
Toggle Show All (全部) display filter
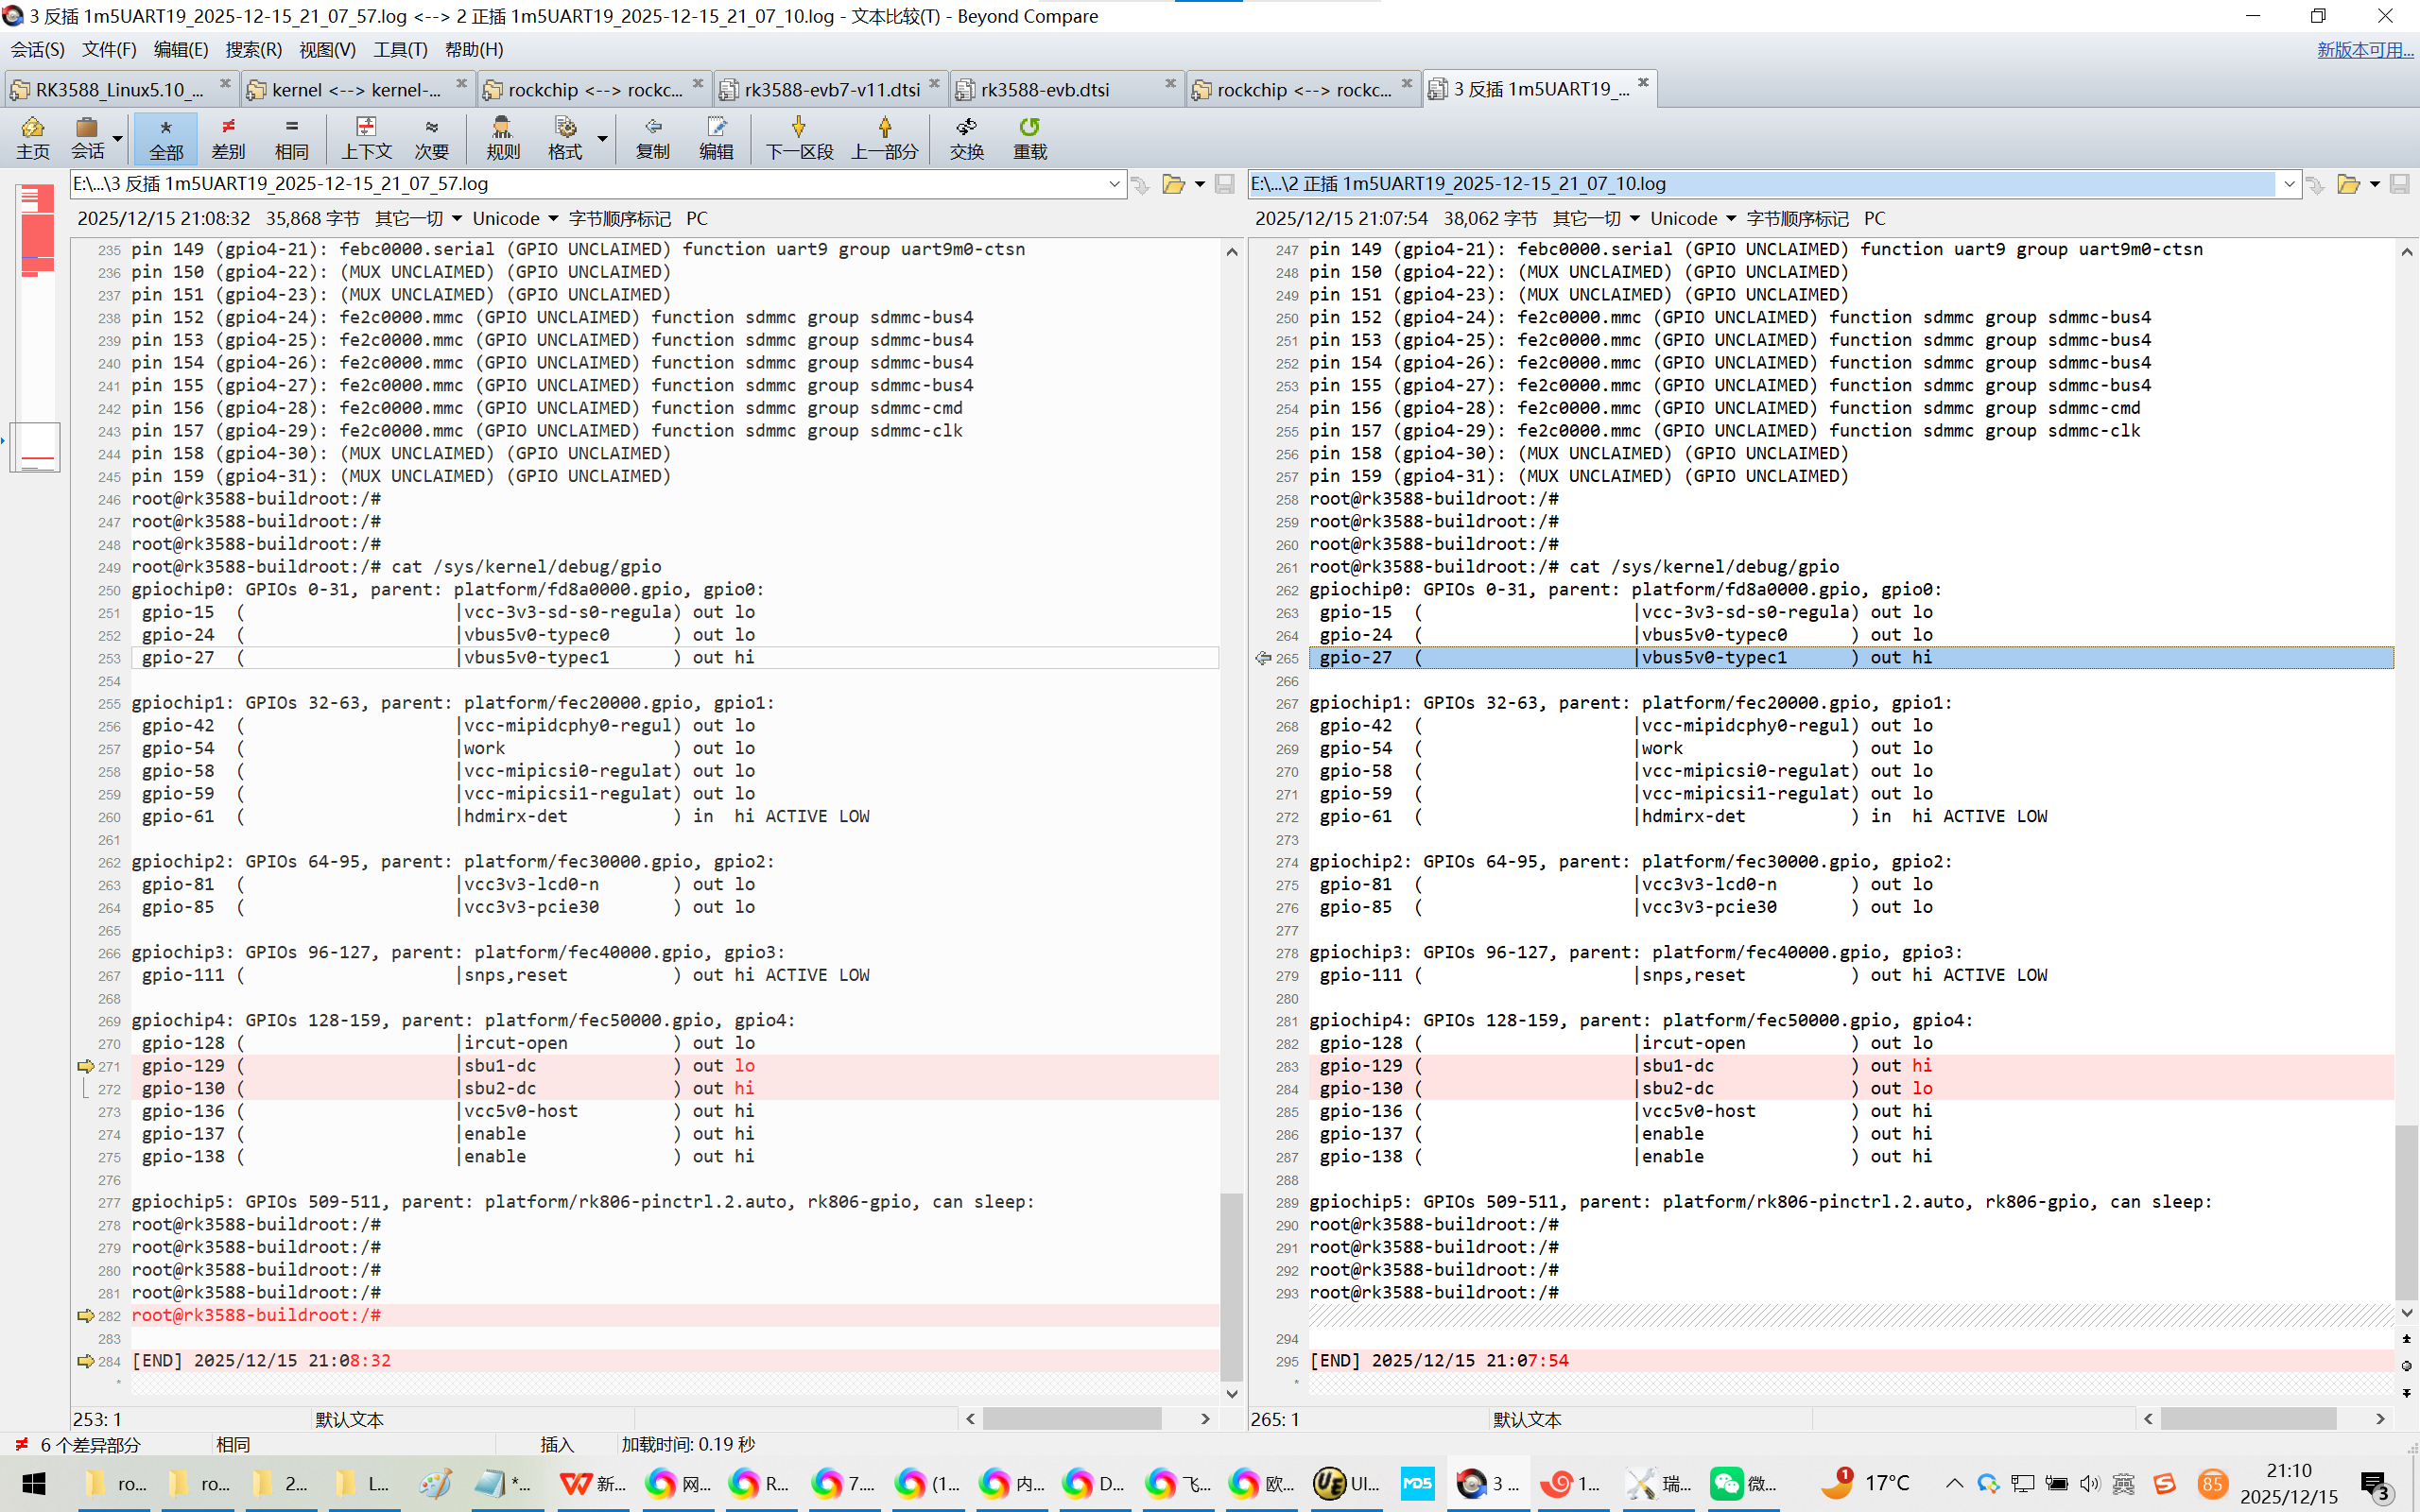pyautogui.click(x=166, y=137)
